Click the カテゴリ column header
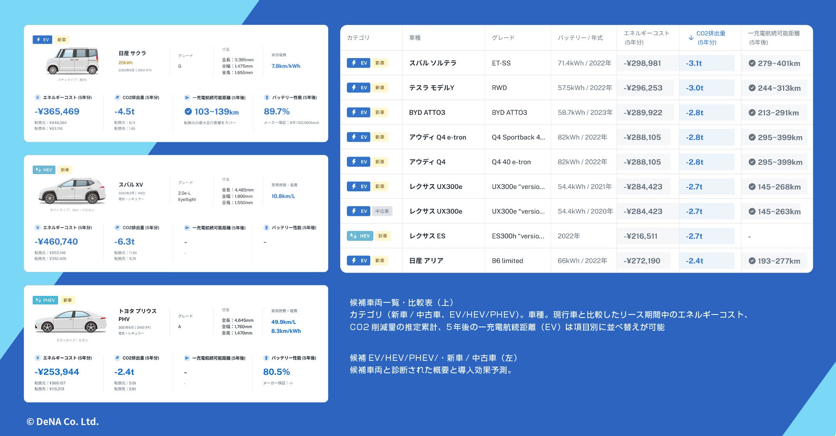Screen dimensions: 836x436 coord(358,38)
